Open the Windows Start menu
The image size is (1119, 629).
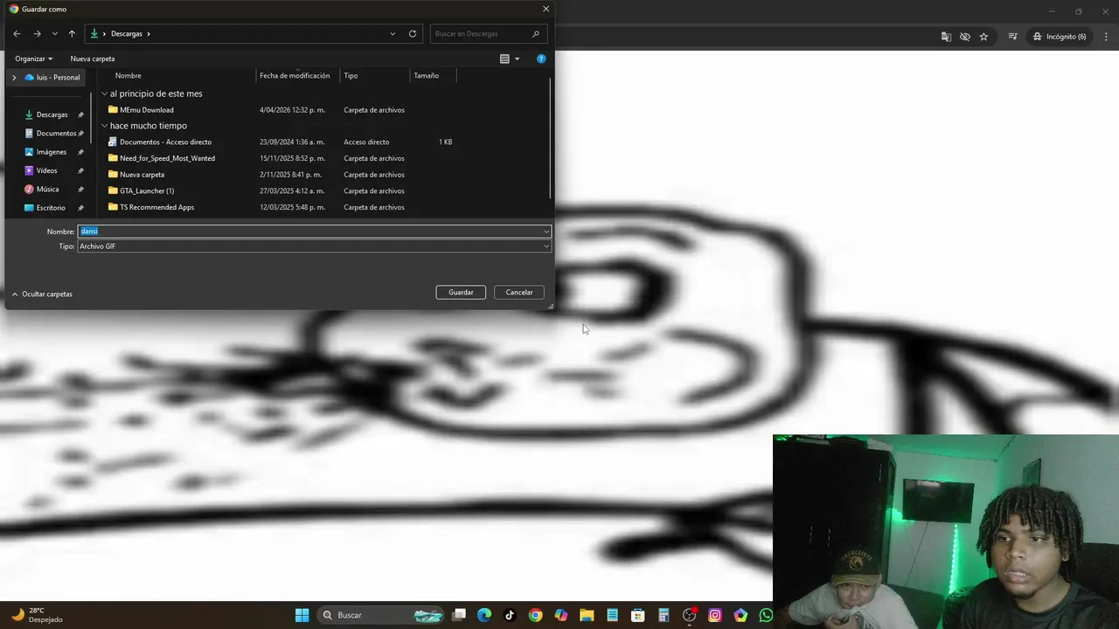[302, 615]
